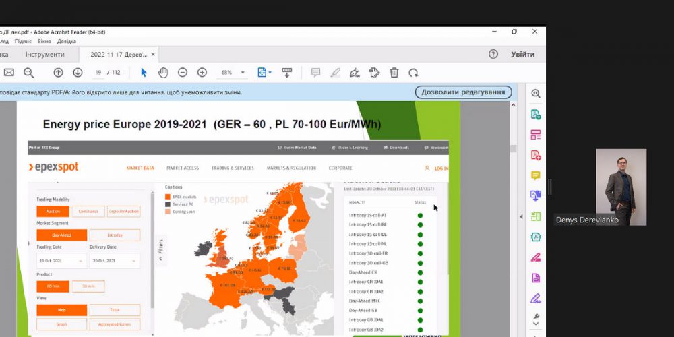This screenshot has height=337, width=674.
Task: Zoom out with the minus icon
Action: (x=183, y=73)
